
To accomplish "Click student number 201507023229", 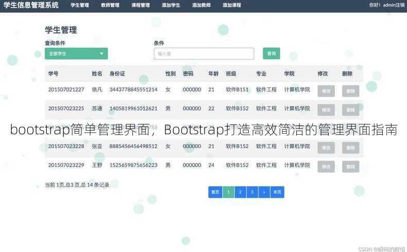I will tap(66, 165).
